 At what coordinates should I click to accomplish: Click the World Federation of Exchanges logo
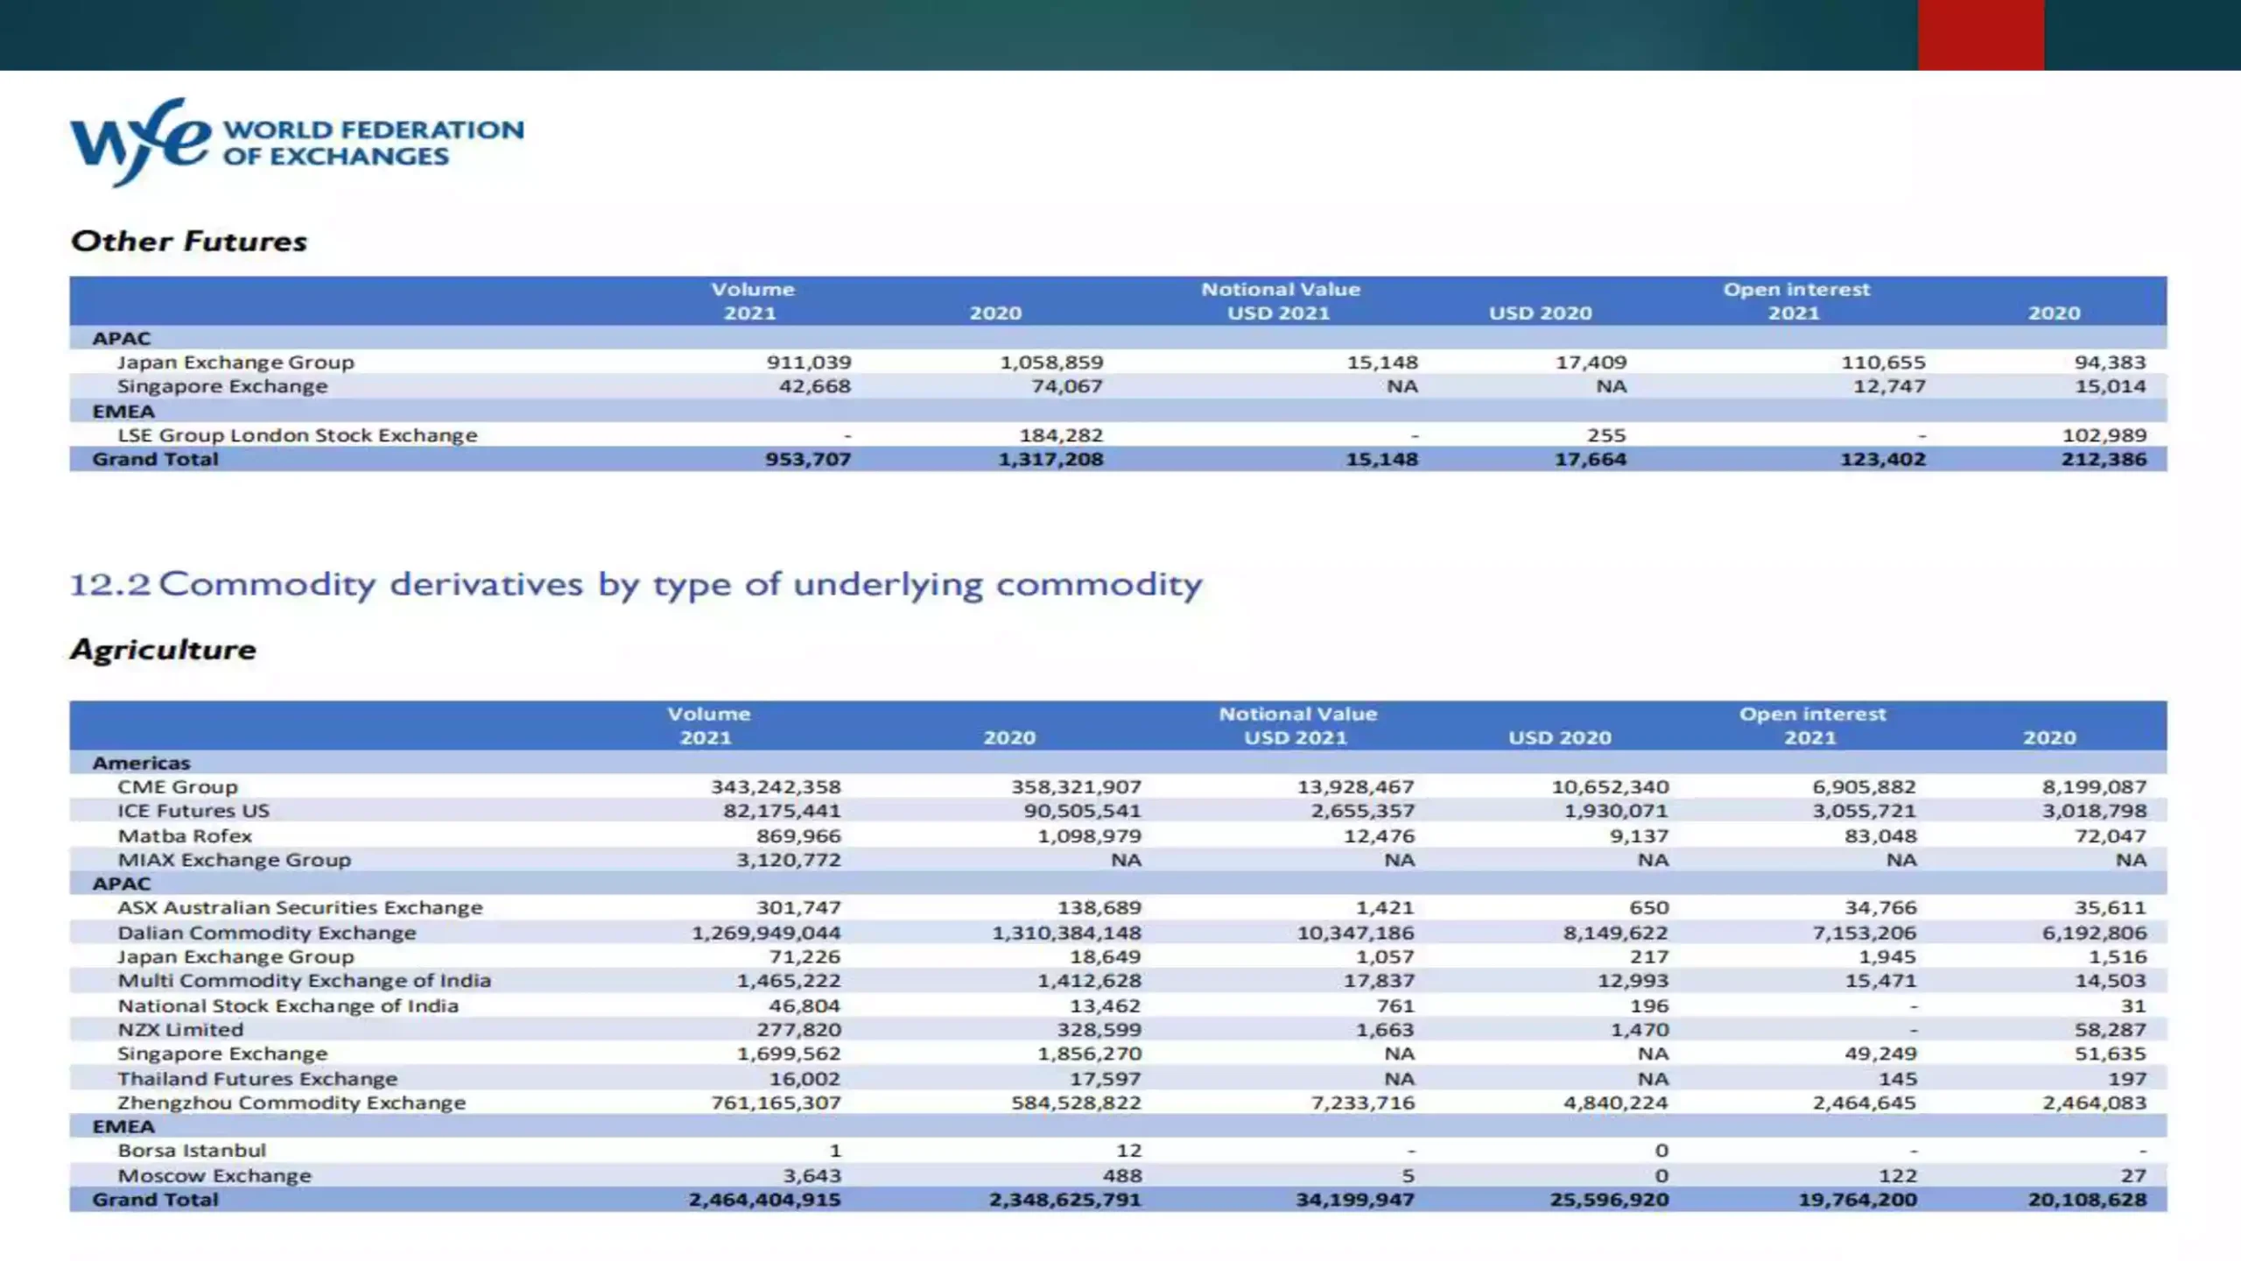click(297, 142)
